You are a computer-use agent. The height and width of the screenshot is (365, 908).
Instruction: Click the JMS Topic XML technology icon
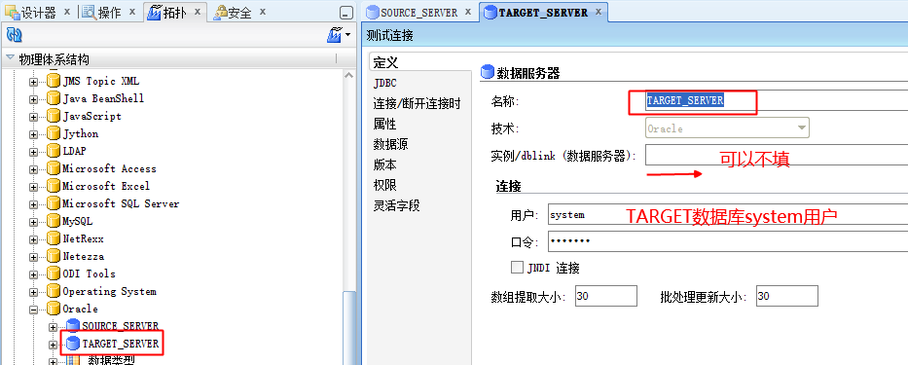tap(54, 81)
